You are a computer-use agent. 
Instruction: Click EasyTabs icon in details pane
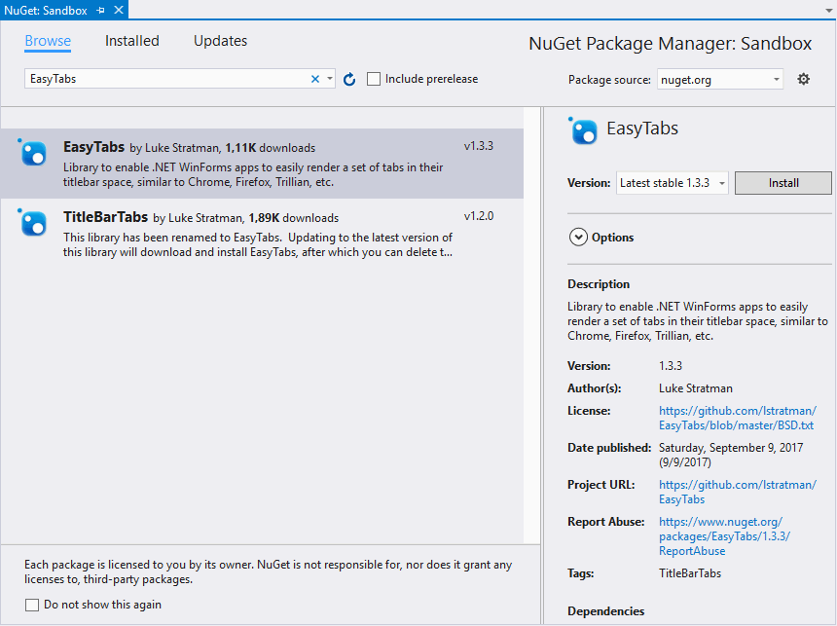583,130
